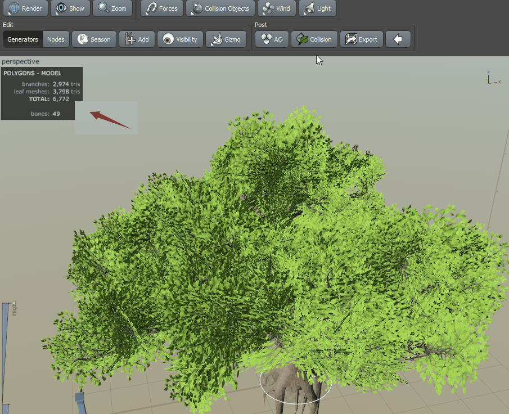Image resolution: width=509 pixels, height=414 pixels.
Task: Enable AO ambient occlusion button
Action: pyautogui.click(x=272, y=39)
